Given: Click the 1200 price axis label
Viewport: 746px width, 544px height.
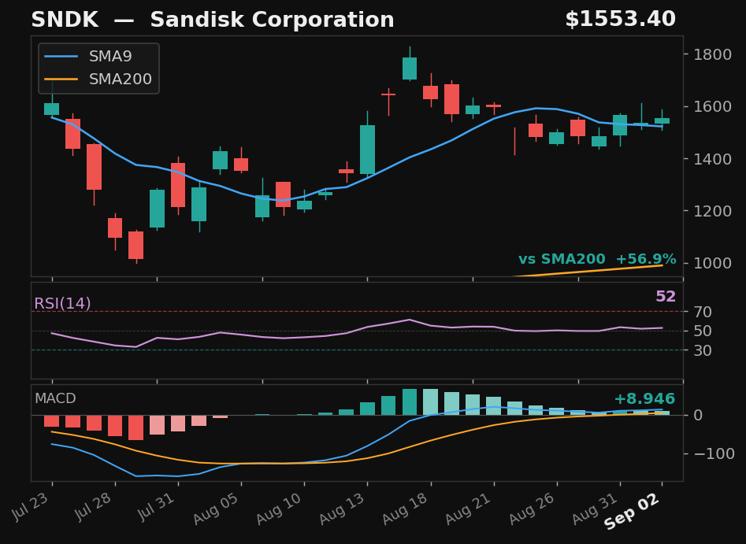Looking at the screenshot, I should pyautogui.click(x=712, y=211).
